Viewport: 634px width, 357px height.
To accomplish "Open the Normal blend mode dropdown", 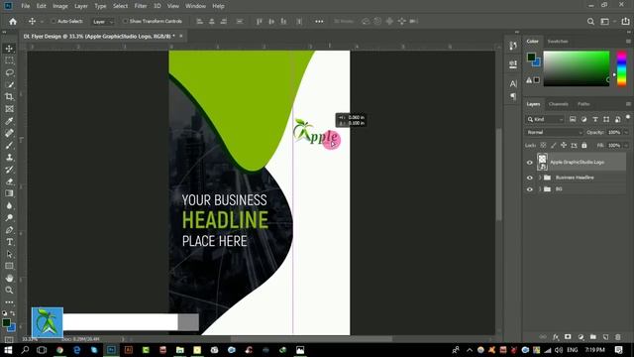I will (554, 132).
